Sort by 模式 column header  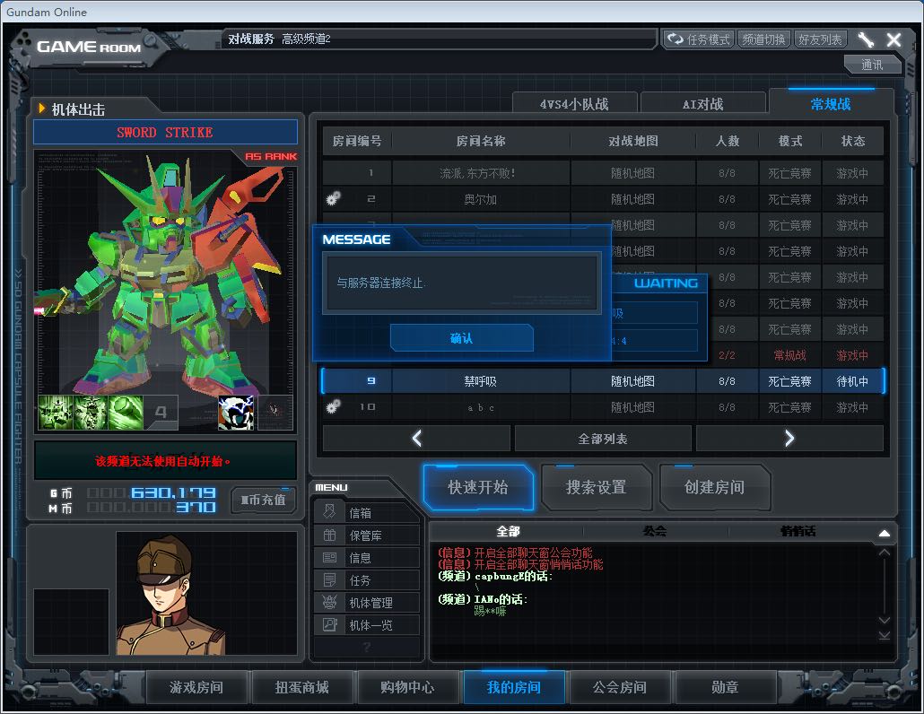pyautogui.click(x=790, y=141)
